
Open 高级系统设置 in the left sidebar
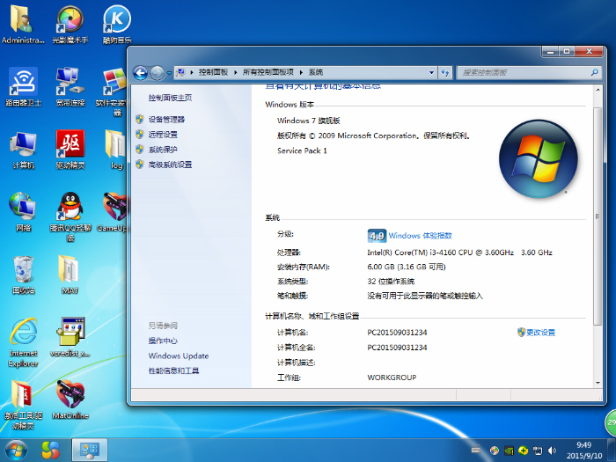click(170, 165)
